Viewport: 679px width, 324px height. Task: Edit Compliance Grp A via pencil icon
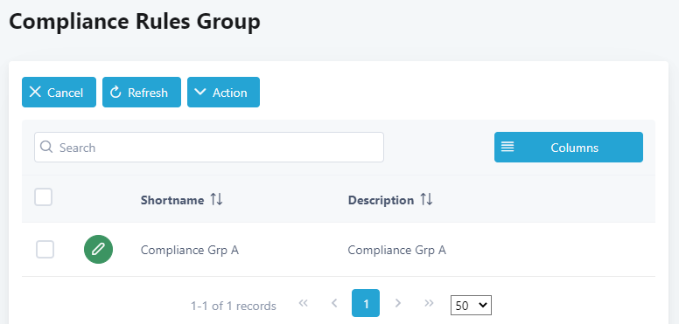pos(98,249)
